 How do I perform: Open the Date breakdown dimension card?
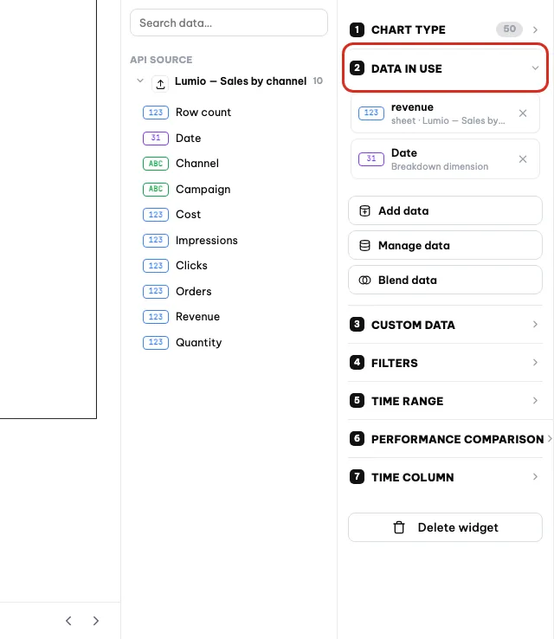point(445,159)
